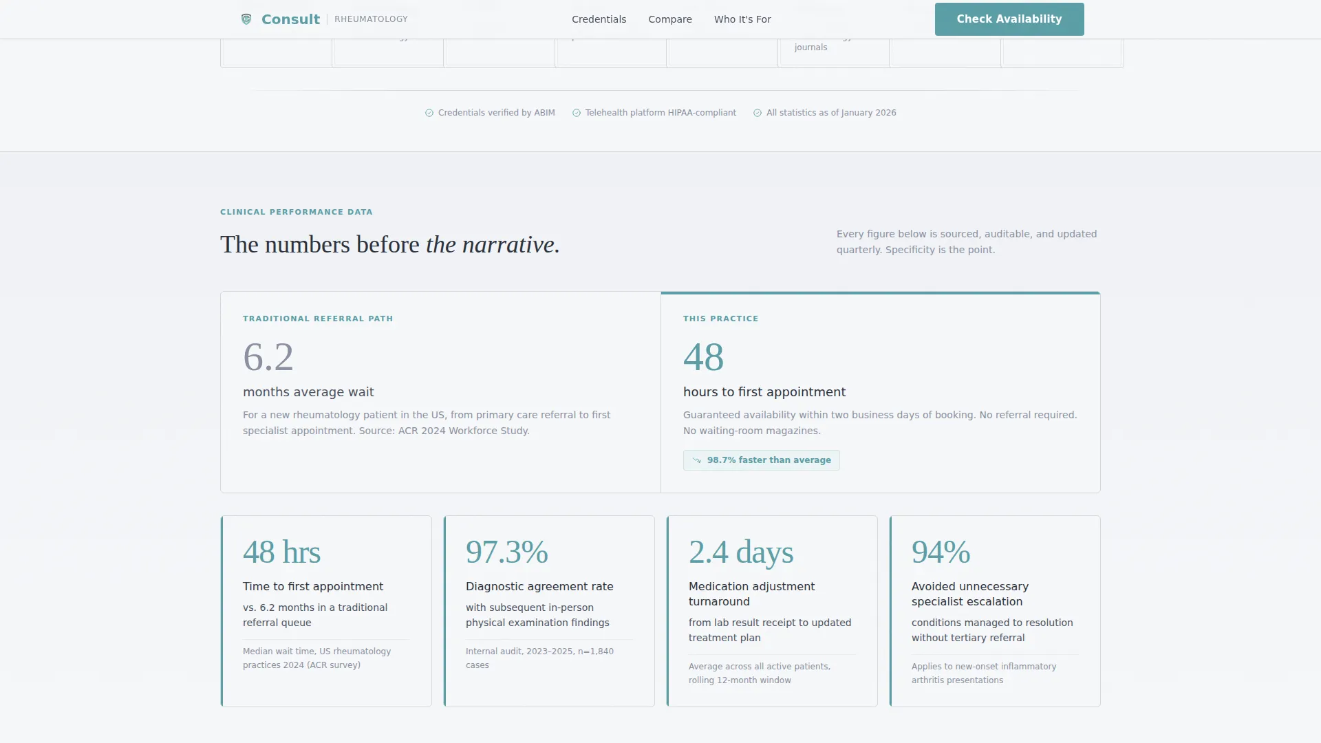Image resolution: width=1321 pixels, height=743 pixels.
Task: Click 'Applies to new-onset inflammatory arthritis' footnote
Action: click(x=984, y=674)
